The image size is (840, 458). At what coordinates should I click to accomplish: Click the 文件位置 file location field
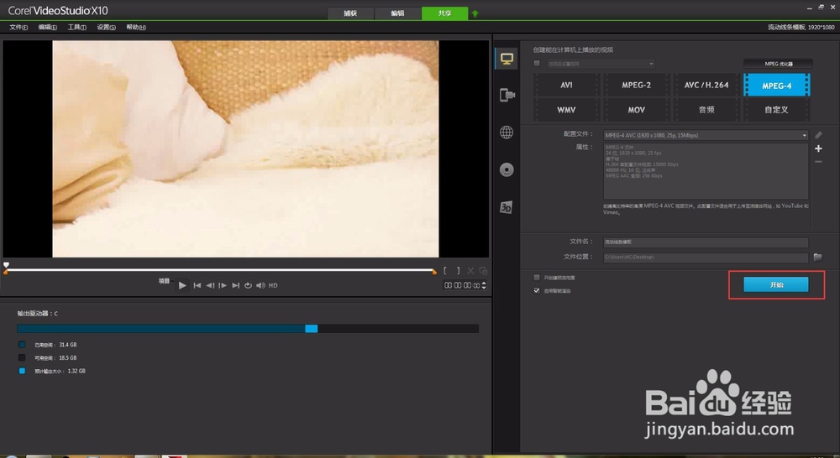point(706,258)
